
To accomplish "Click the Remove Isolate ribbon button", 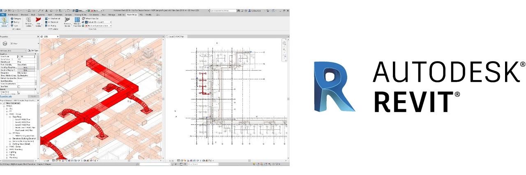I will tap(28, 23).
